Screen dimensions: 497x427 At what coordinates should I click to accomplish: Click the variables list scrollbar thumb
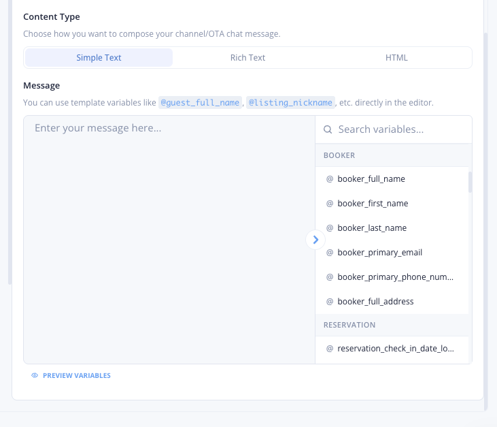tap(470, 182)
